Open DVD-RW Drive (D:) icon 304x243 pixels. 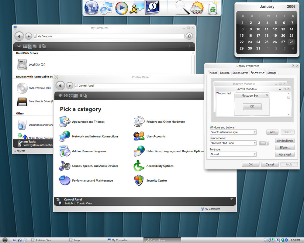click(22, 88)
